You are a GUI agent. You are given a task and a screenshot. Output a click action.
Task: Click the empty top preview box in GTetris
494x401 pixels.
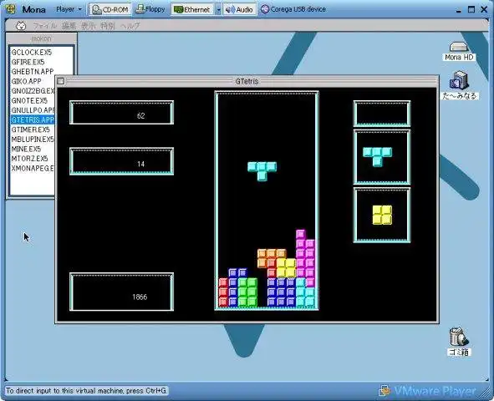tap(382, 114)
